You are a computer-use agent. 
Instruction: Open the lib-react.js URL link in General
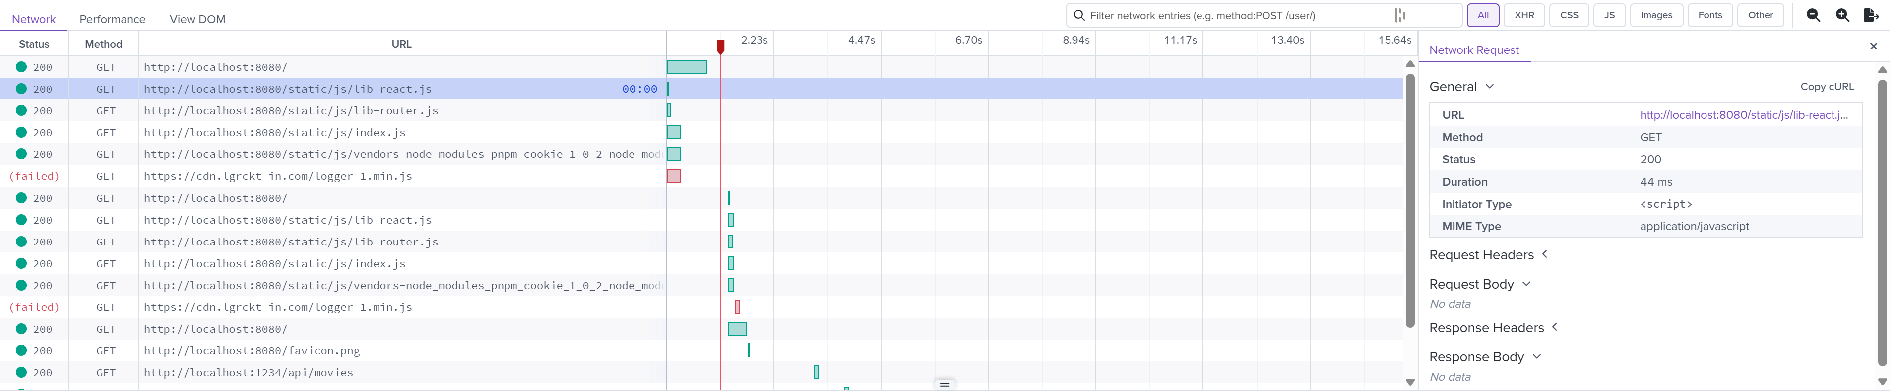tap(1744, 115)
